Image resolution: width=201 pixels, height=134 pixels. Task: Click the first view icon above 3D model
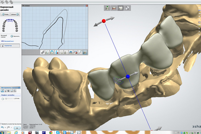(x=108, y=8)
